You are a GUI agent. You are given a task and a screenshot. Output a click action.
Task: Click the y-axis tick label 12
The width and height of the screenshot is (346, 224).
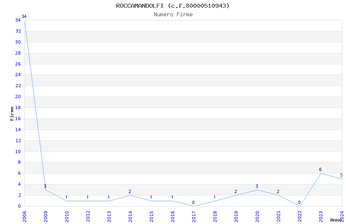click(x=18, y=141)
